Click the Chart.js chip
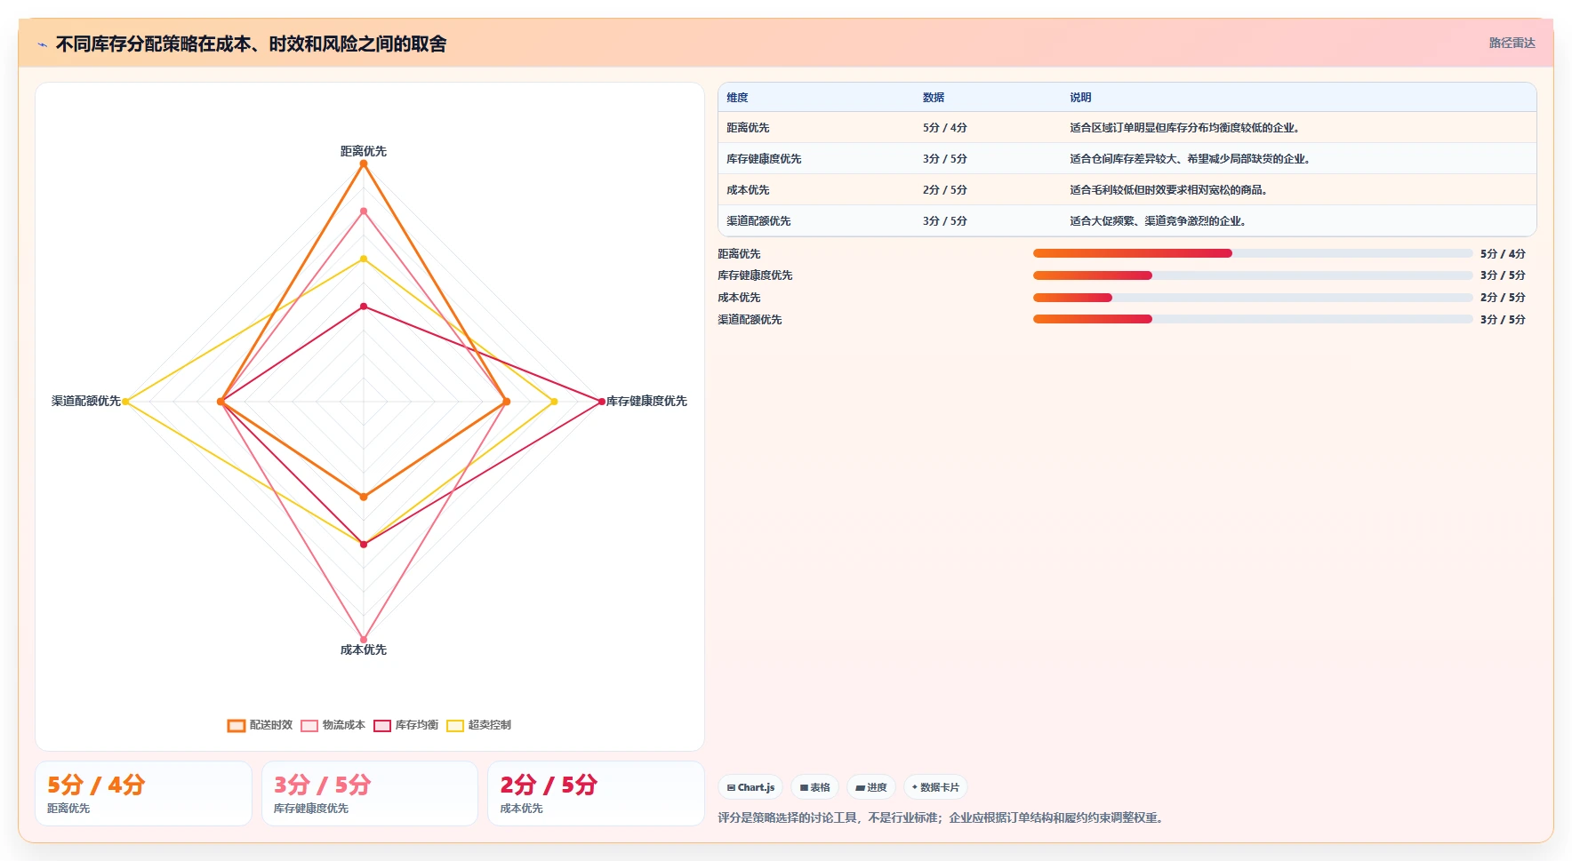This screenshot has height=861, width=1572. click(750, 787)
